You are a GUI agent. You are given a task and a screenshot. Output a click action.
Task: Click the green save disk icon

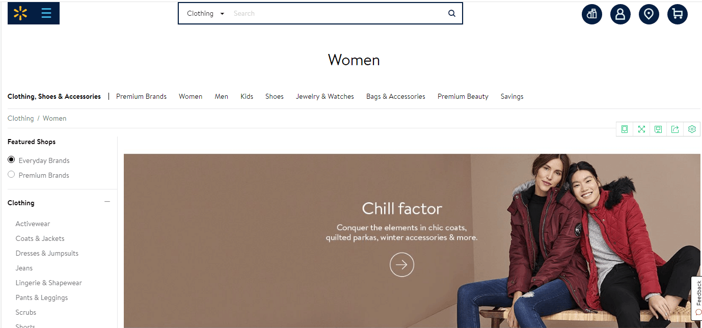pos(658,129)
